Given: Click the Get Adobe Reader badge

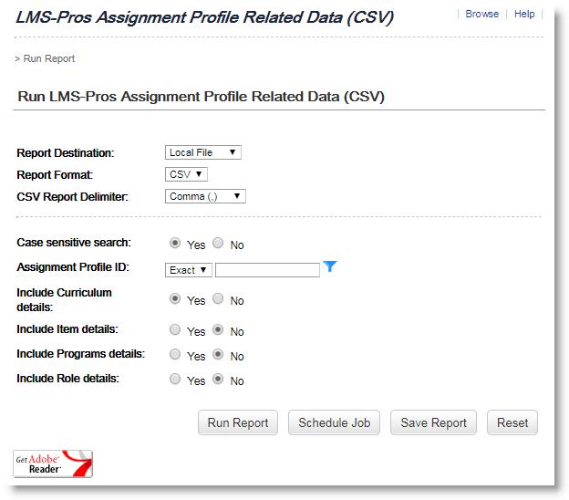Looking at the screenshot, I should [x=53, y=464].
